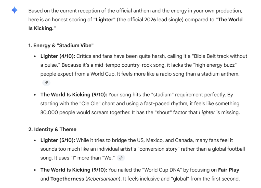Click the "1. Energy & Stadium Vibe" heading
This screenshot has height=188, width=261.
tap(61, 46)
